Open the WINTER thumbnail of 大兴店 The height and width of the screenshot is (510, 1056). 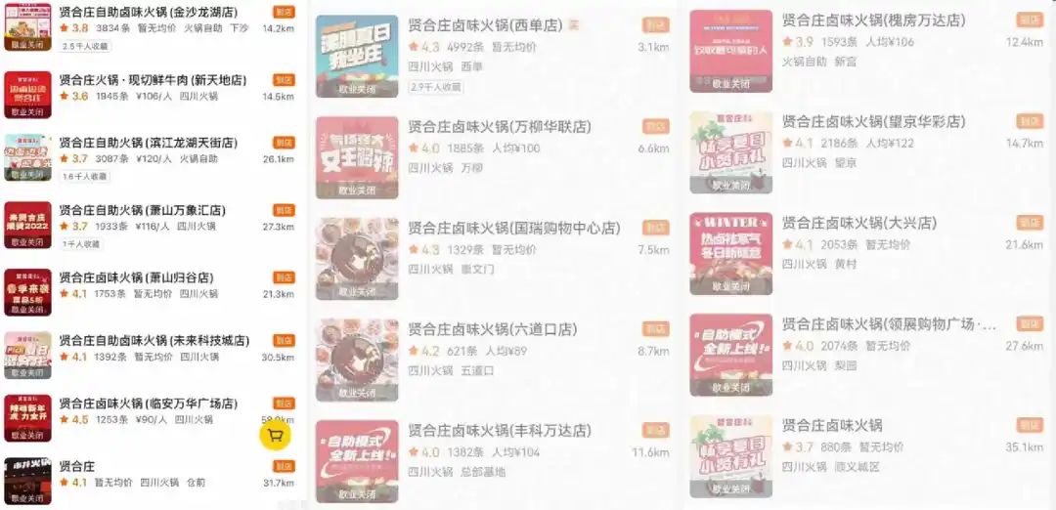(x=730, y=254)
